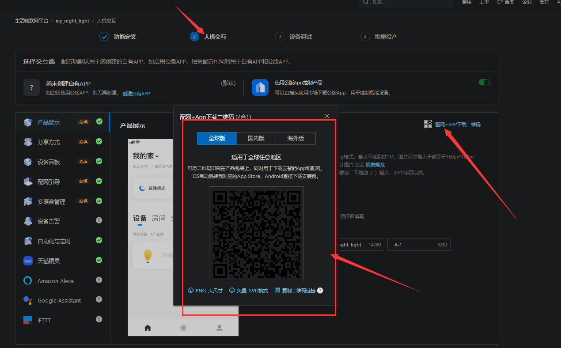561x348 pixels.
Task: Select IFTTT sidebar item
Action: pyautogui.click(x=62, y=320)
